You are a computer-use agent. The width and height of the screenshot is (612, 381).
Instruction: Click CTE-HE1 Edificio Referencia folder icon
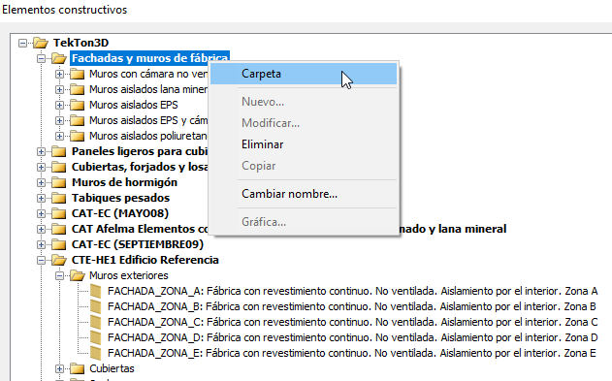[58, 260]
